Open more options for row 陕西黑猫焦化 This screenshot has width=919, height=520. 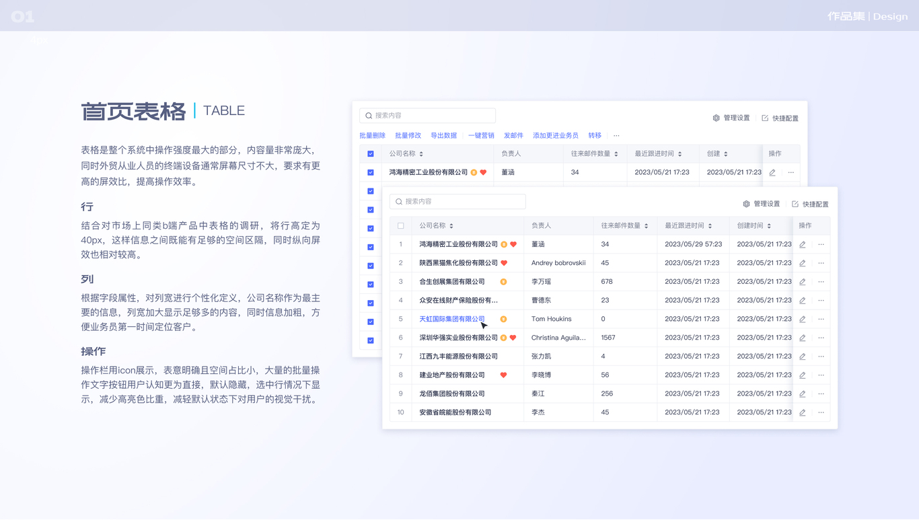click(821, 263)
